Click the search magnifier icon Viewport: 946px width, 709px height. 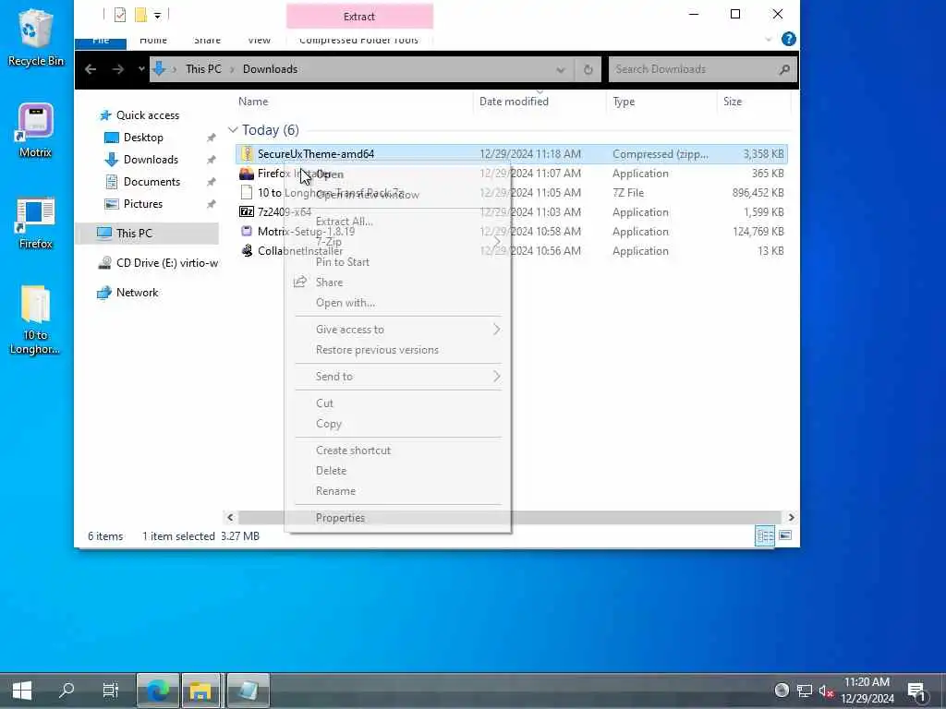coord(784,69)
